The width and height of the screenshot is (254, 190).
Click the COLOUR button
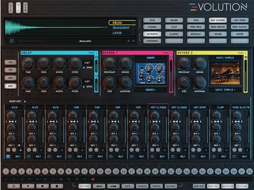242,186
